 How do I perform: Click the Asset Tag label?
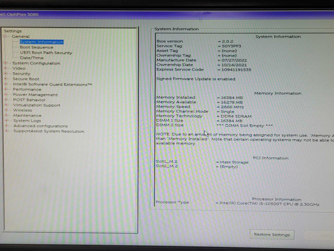coord(167,51)
